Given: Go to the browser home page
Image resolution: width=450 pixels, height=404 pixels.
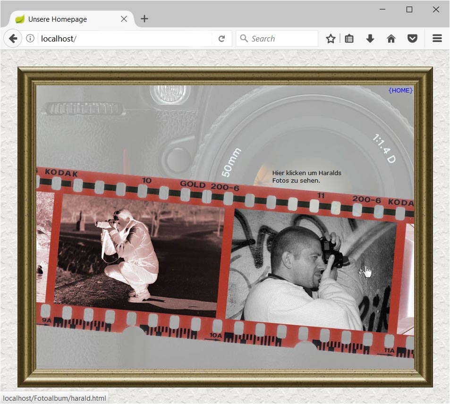Looking at the screenshot, I should (391, 39).
